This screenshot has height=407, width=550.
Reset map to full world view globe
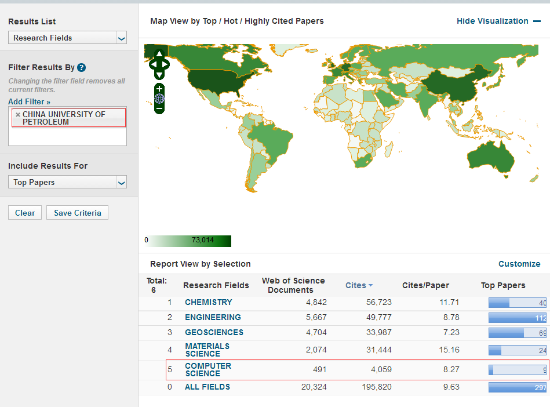(159, 99)
